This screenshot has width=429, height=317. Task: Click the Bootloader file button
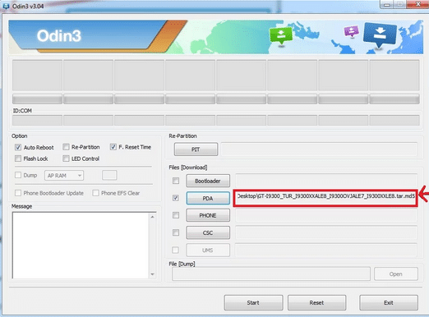(x=208, y=181)
